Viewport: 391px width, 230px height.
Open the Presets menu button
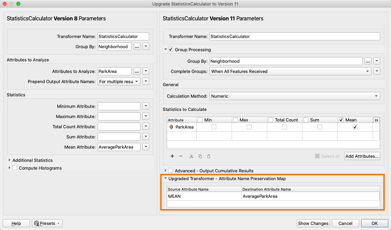click(47, 223)
